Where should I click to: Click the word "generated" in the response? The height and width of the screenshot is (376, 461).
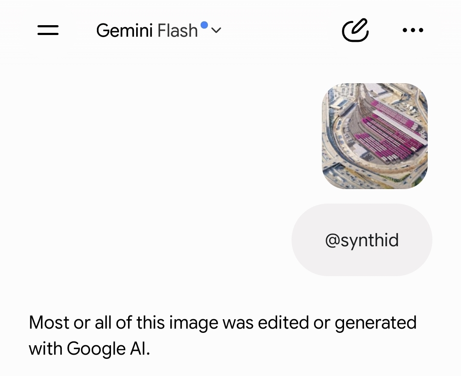click(x=376, y=324)
